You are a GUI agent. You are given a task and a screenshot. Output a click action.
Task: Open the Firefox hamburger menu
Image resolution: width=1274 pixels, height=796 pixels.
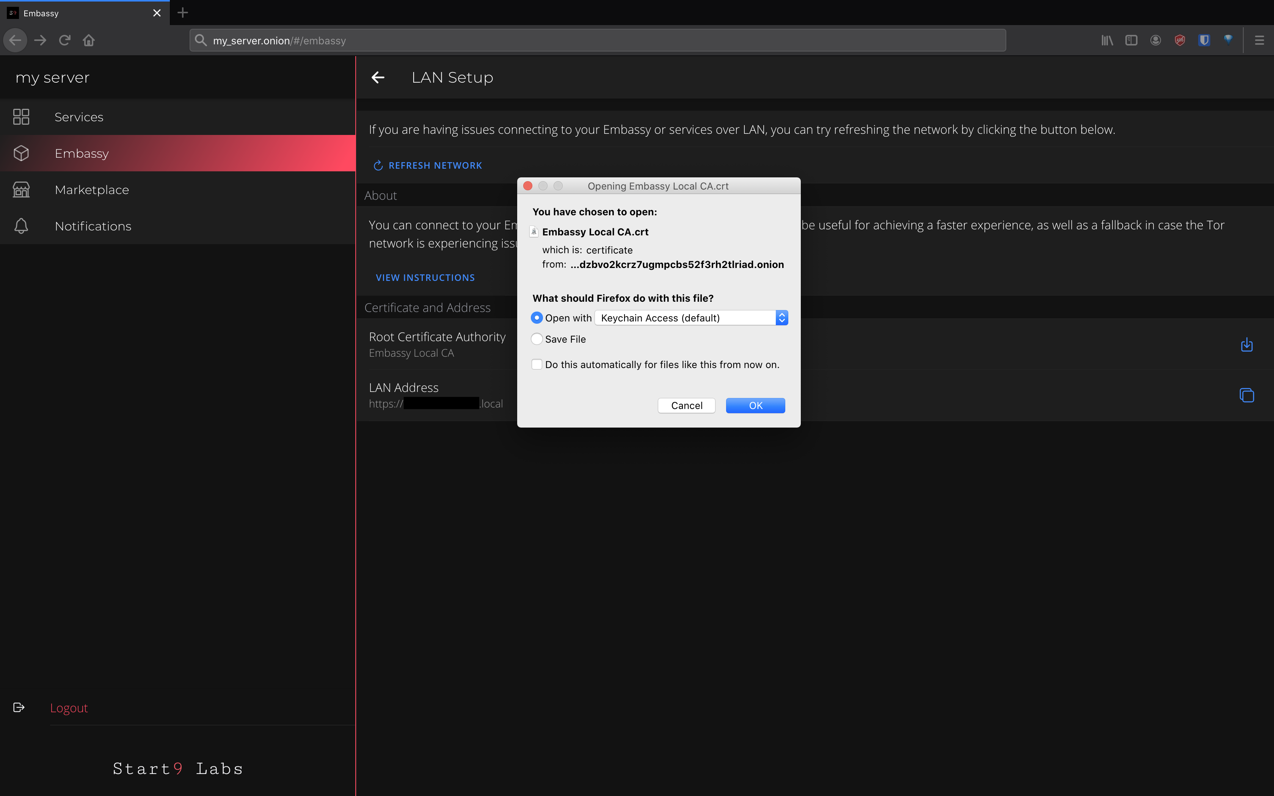[x=1259, y=40]
